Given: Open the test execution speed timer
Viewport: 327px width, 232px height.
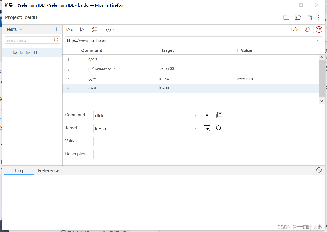Looking at the screenshot, I should point(110,29).
